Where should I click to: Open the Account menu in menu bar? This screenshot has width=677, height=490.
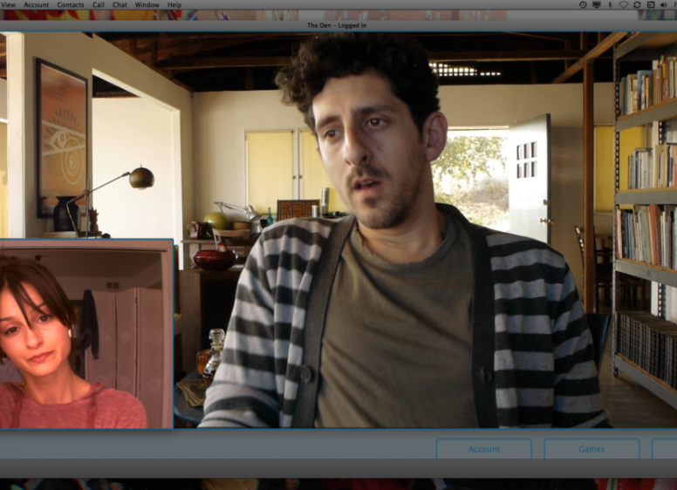[37, 4]
